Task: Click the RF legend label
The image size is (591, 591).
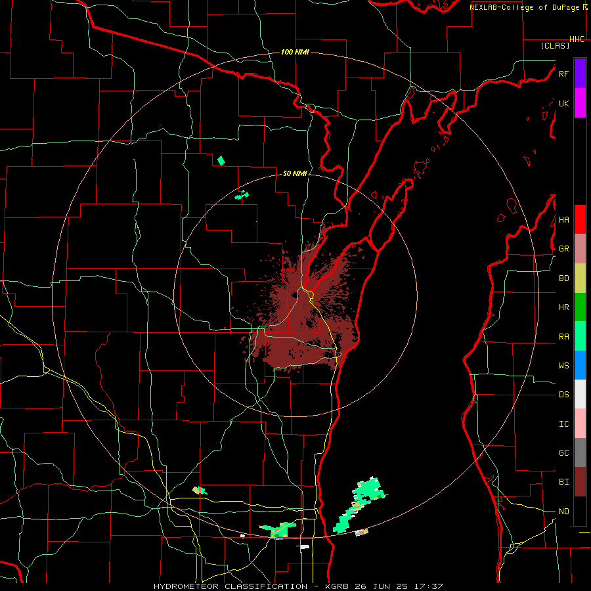Action: (563, 74)
